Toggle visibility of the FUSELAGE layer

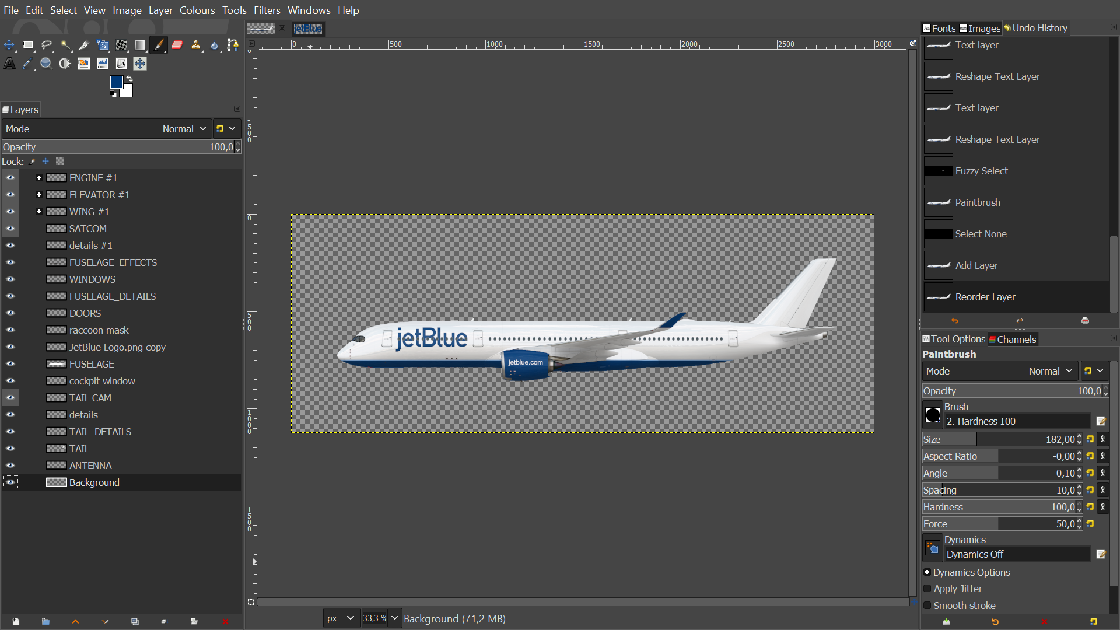click(x=10, y=364)
